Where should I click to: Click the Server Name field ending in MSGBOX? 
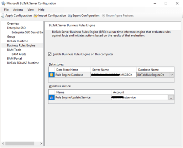(x=113, y=75)
